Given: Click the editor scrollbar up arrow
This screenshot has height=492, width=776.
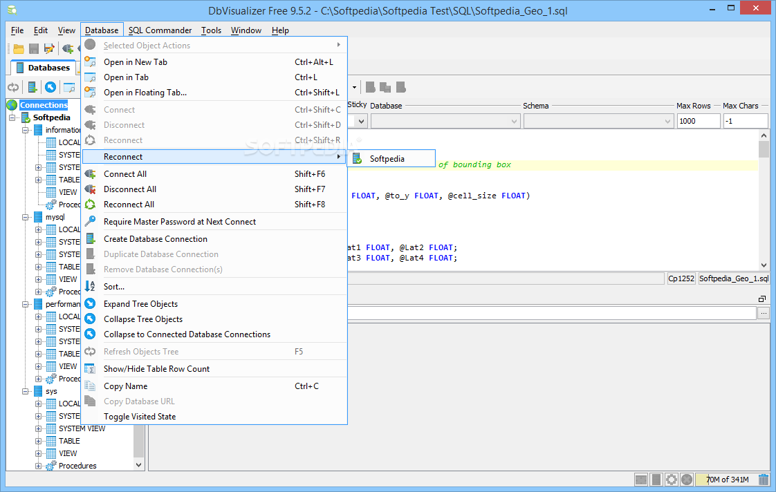Looking at the screenshot, I should tap(764, 135).
